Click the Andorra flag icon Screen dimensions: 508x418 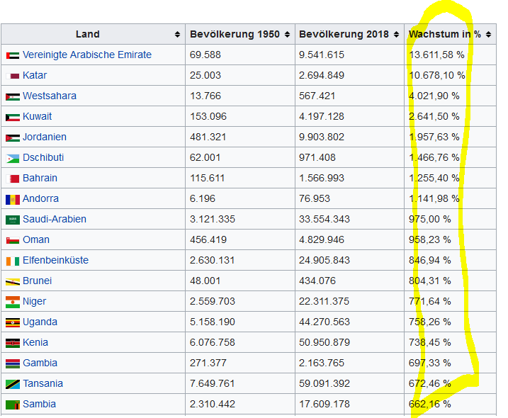pos(13,199)
